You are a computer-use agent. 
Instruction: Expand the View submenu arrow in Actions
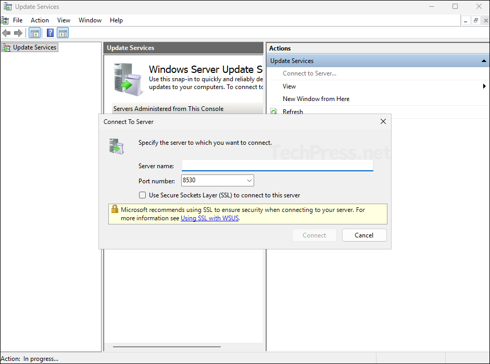[x=484, y=86]
